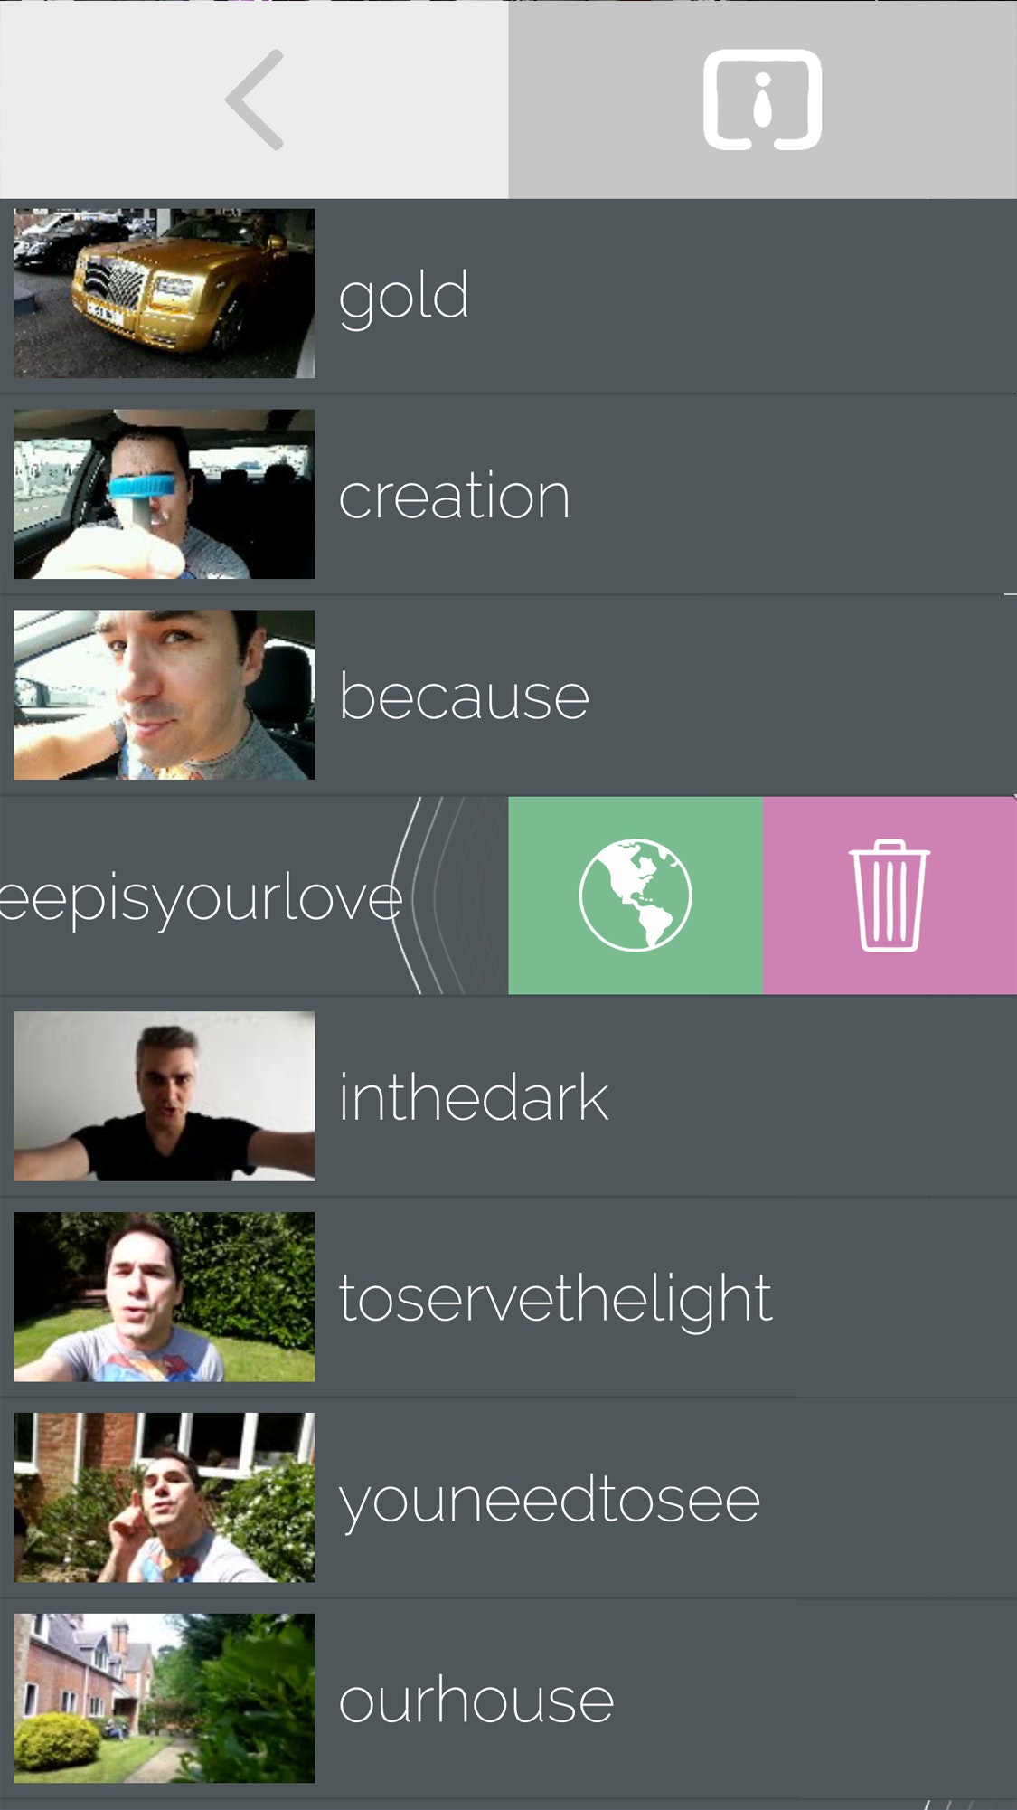
Task: Open the ourhouse building thumbnail
Action: click(x=165, y=1699)
